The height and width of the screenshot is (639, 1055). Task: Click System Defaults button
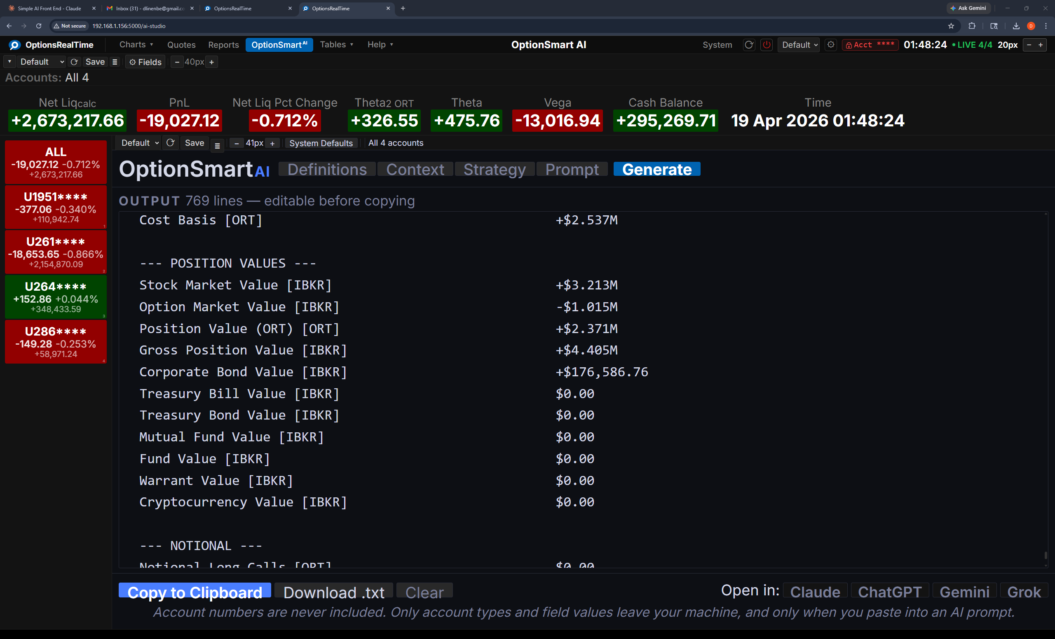pos(321,143)
